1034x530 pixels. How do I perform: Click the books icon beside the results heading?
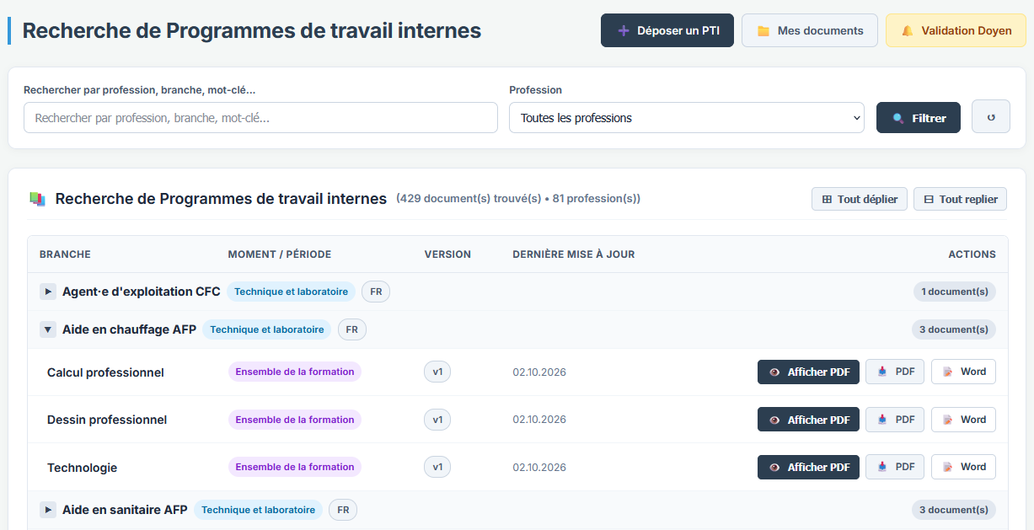point(37,199)
